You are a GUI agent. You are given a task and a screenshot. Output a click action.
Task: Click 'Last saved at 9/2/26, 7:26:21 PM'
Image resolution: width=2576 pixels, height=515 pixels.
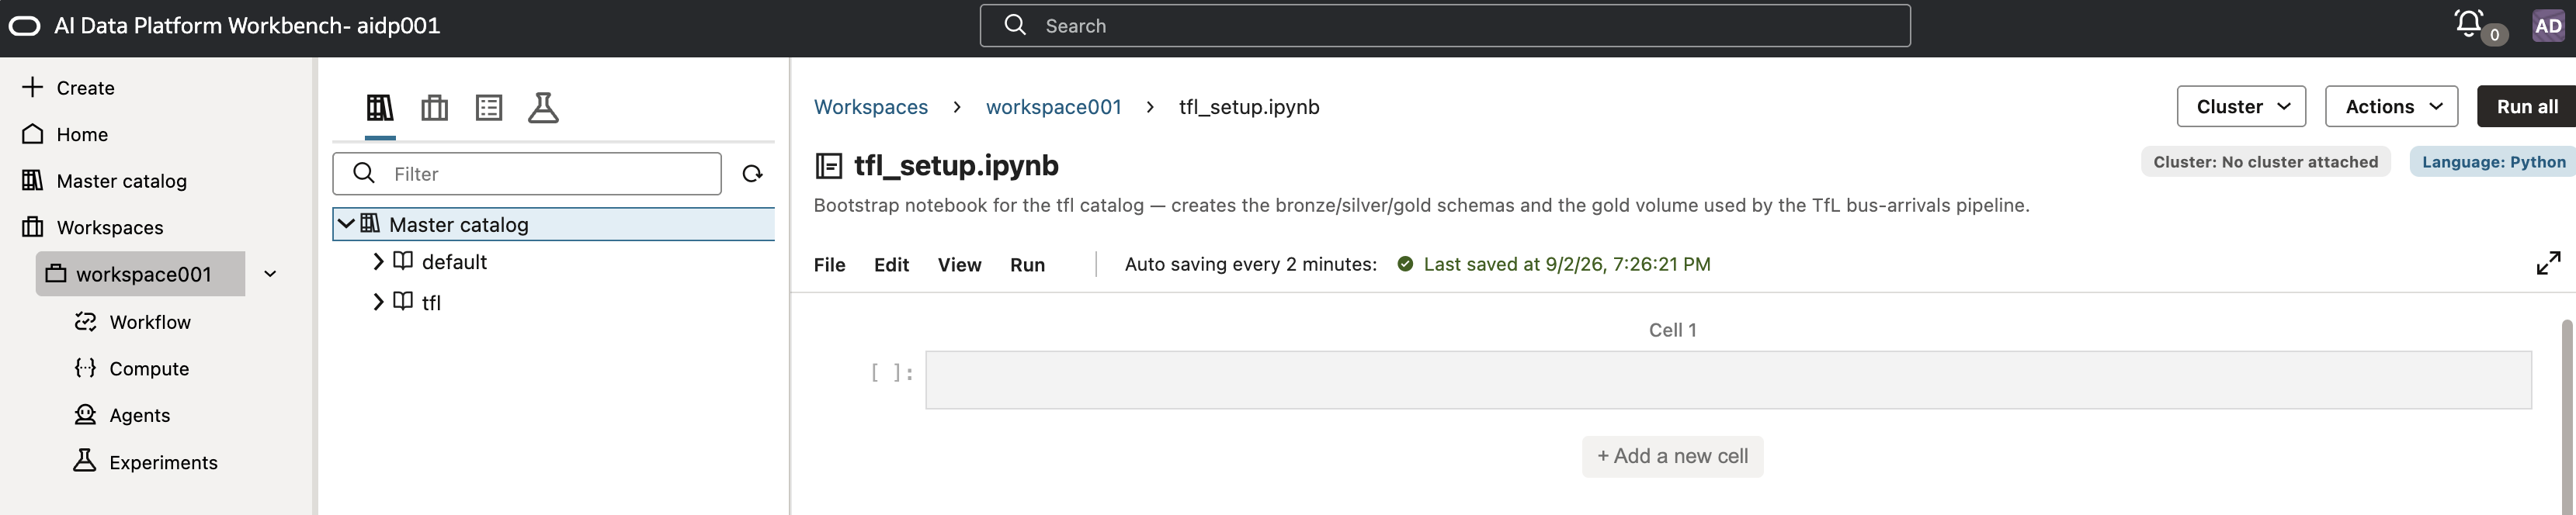coord(1567,264)
